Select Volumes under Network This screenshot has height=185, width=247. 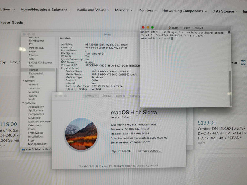34,92
